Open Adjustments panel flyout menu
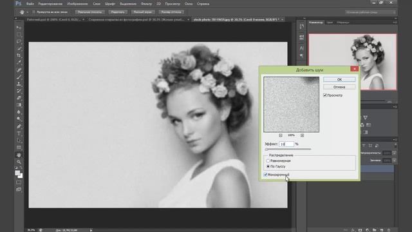This screenshot has height=232, width=412. coord(395,107)
